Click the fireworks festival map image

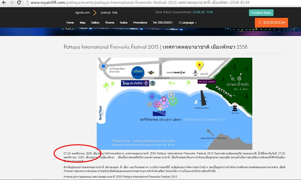click(175, 104)
